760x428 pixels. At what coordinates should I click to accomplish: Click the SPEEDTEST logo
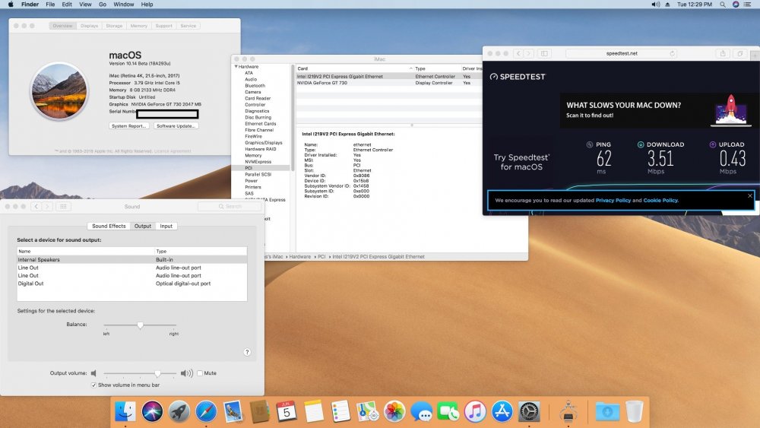(518, 77)
